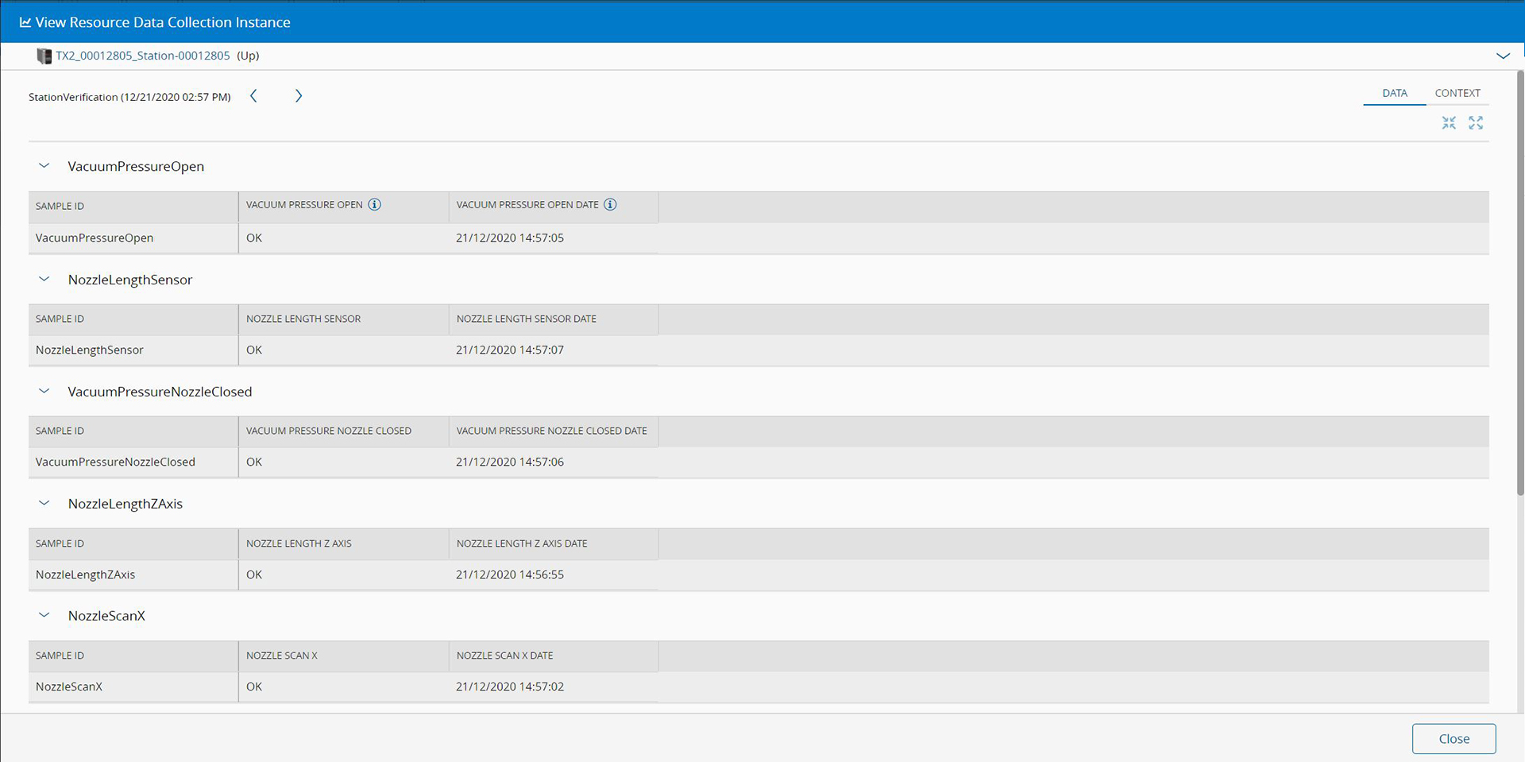1525x762 pixels.
Task: Select the NozzleScanX sample row
Action: [69, 687]
